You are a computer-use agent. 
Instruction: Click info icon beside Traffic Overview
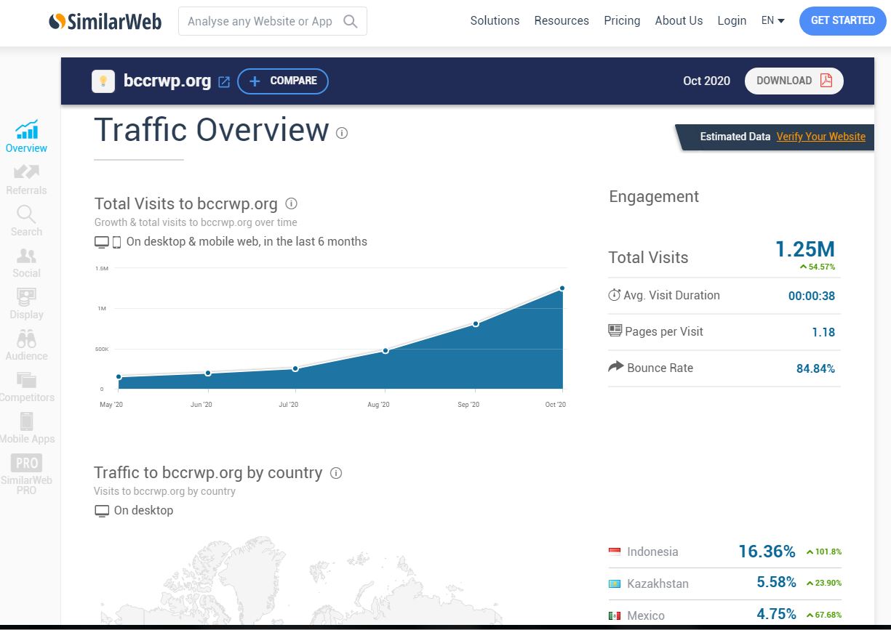(342, 133)
